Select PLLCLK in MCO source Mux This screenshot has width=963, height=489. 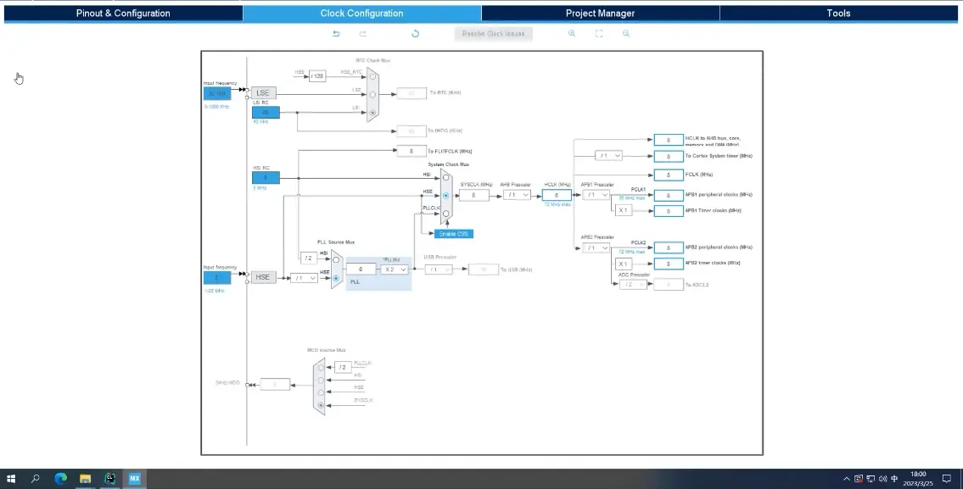tap(321, 368)
